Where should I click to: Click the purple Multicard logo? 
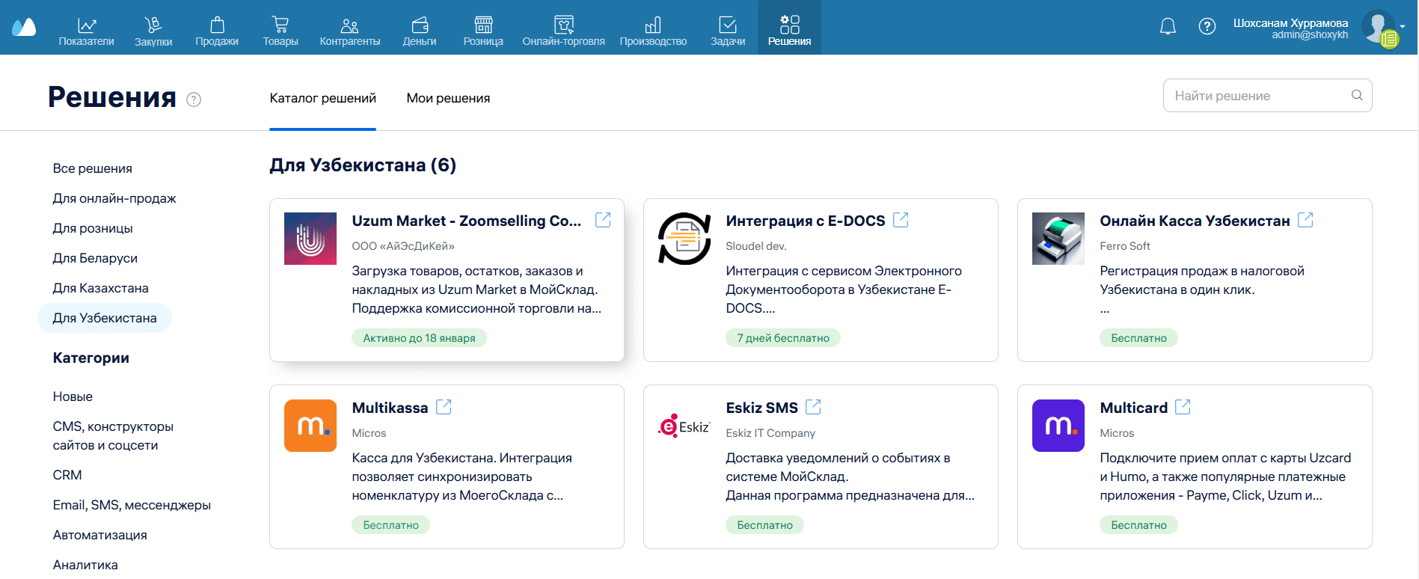[1058, 426]
